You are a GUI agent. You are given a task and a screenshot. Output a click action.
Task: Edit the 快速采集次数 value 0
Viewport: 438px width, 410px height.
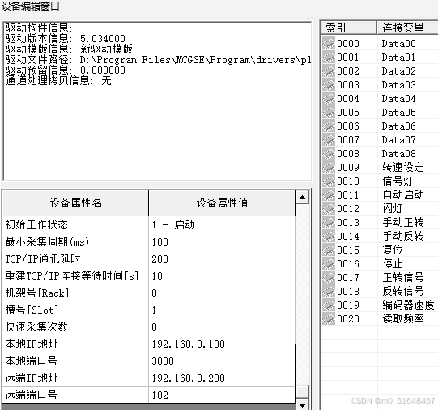(222, 327)
